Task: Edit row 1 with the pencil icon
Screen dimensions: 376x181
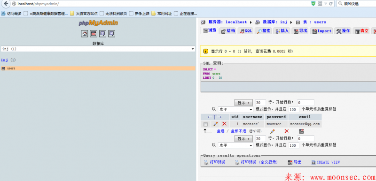Action: [x=215, y=124]
